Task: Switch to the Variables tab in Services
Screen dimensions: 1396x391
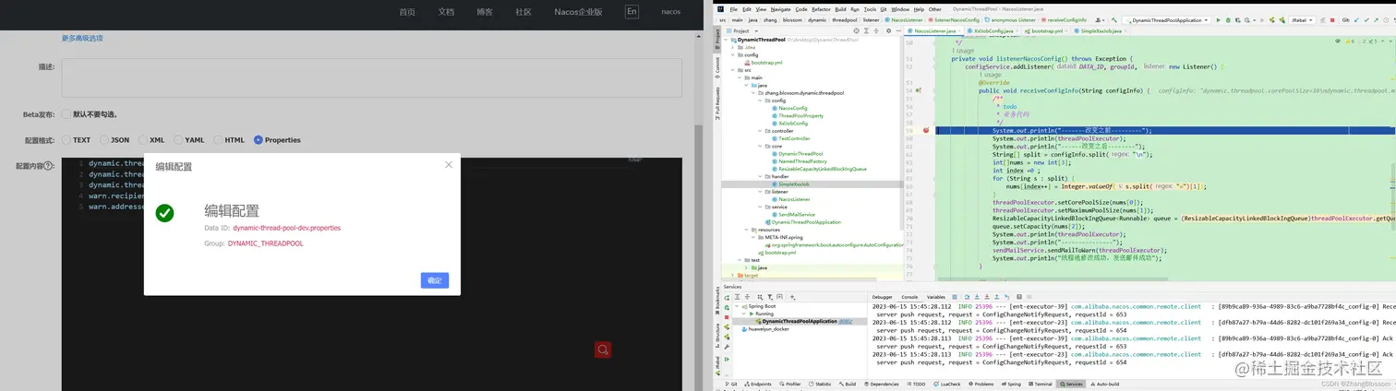Action: pyautogui.click(x=936, y=297)
